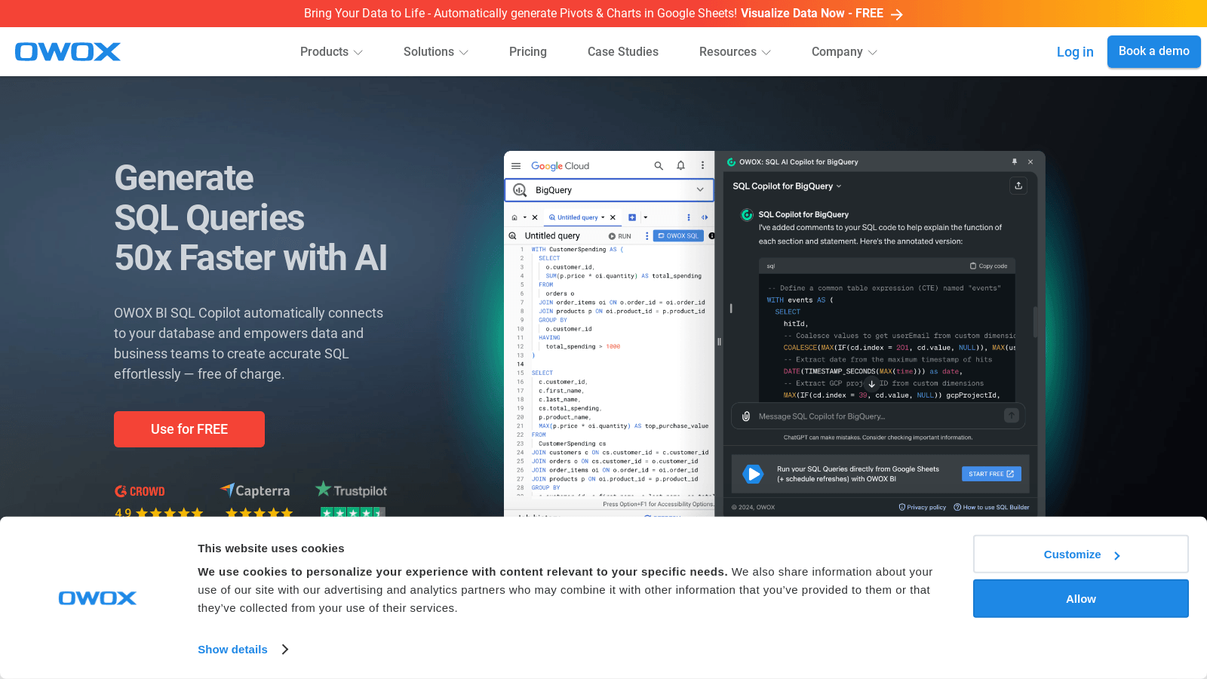Expand the Resources menu
Screen dimensions: 1207x679
pos(735,52)
